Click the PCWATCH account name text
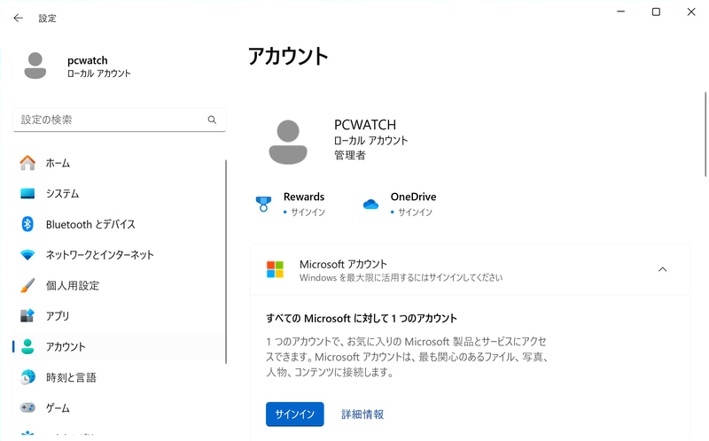 click(x=365, y=124)
